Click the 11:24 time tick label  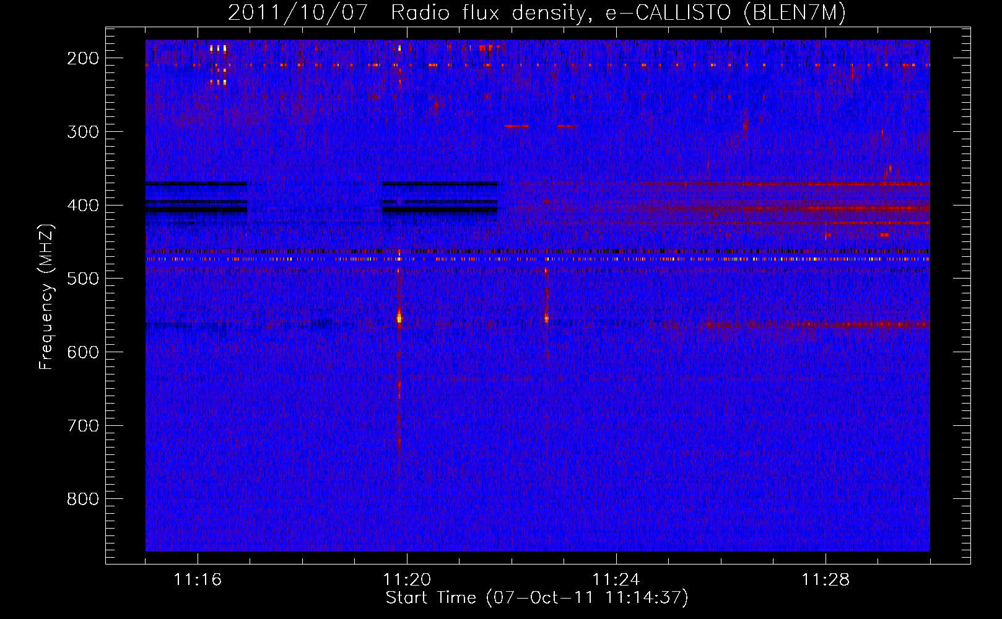point(616,580)
